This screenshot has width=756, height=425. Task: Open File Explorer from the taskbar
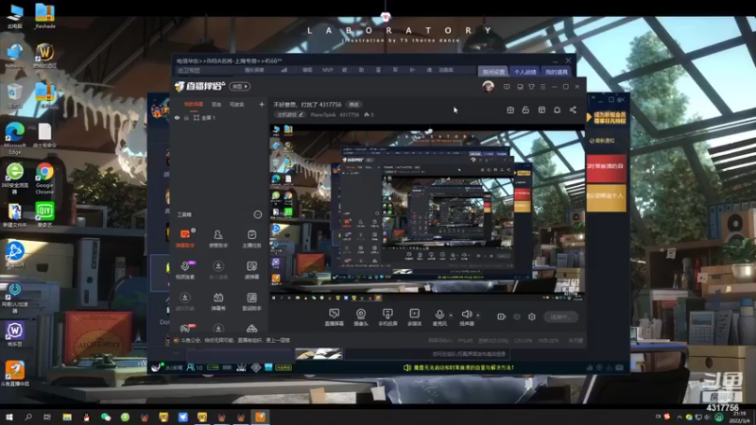pyautogui.click(x=67, y=417)
